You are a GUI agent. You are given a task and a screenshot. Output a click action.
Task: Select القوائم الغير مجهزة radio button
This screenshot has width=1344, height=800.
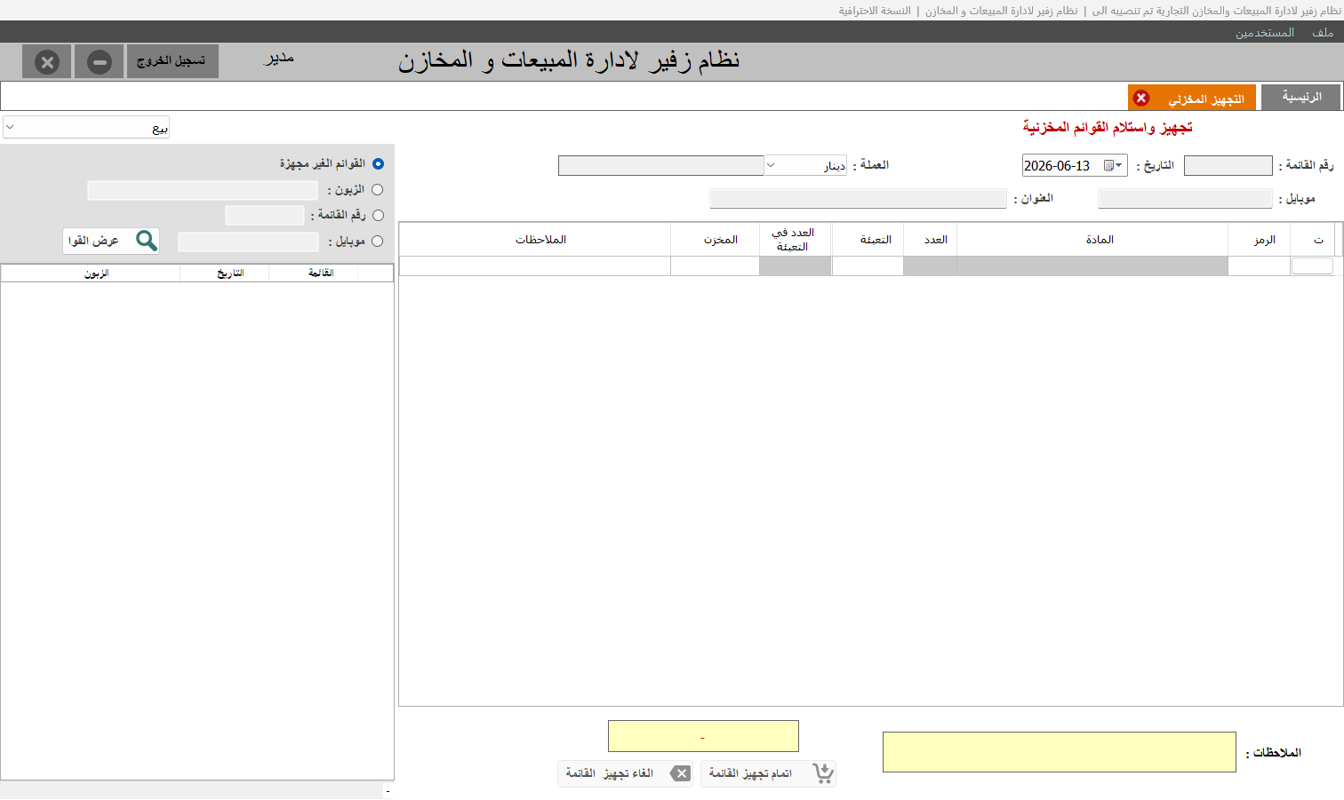pyautogui.click(x=378, y=163)
